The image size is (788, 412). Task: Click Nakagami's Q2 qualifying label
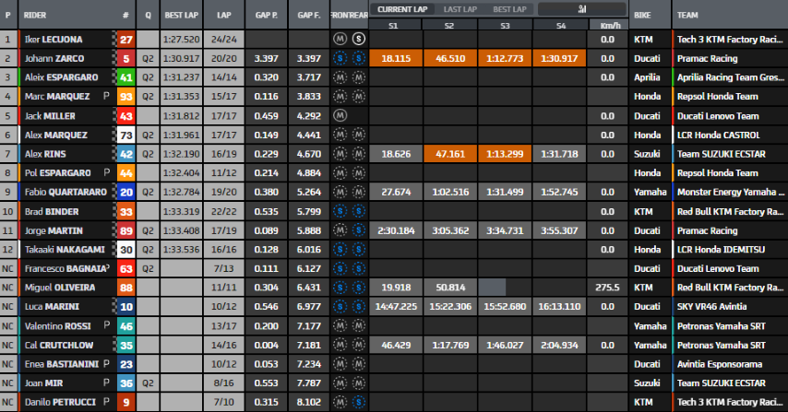tap(148, 250)
